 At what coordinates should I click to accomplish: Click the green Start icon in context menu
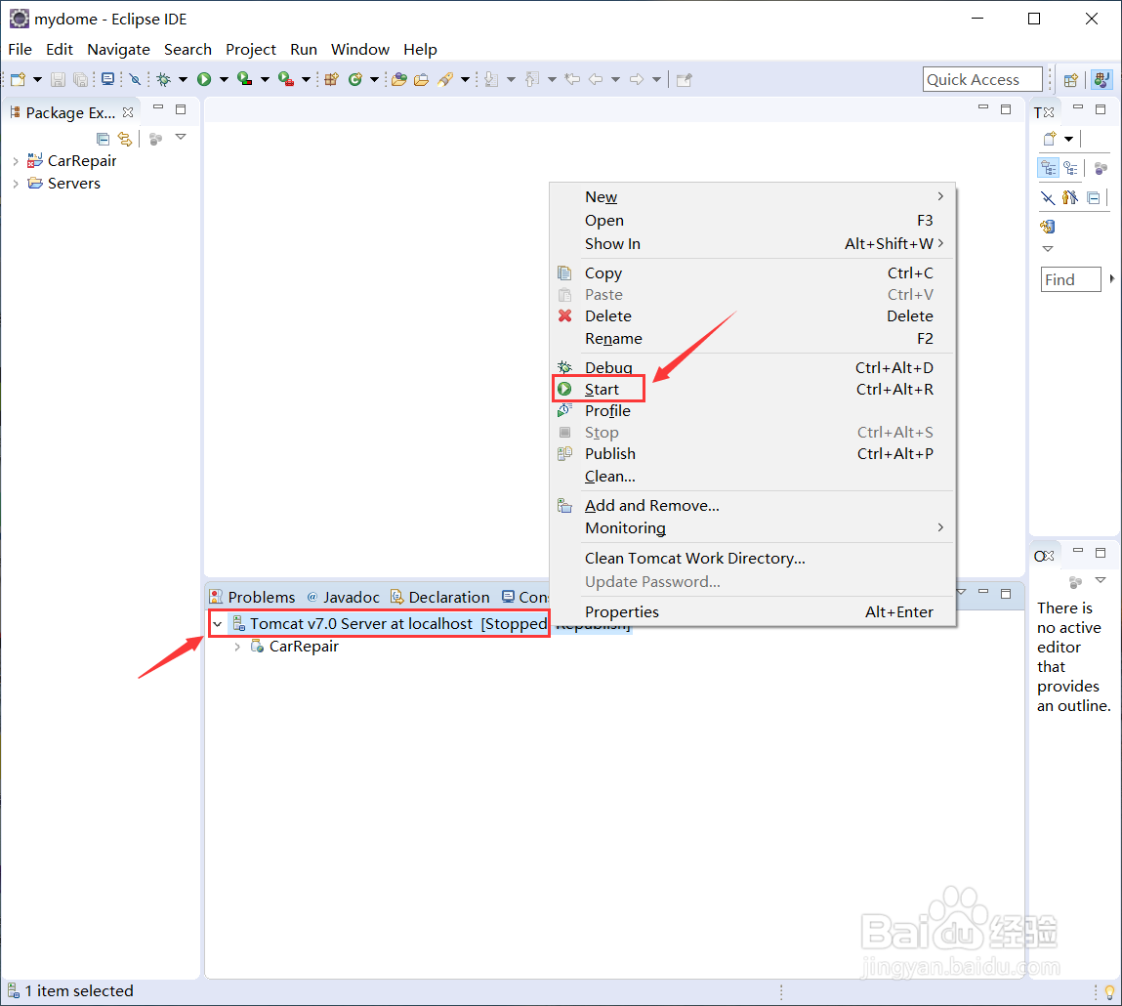coord(564,389)
